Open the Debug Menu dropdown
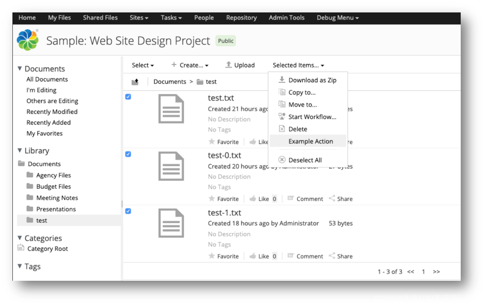 tap(338, 17)
